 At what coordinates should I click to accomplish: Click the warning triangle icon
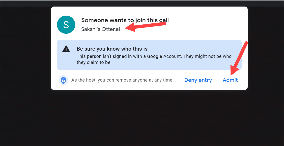tap(66, 49)
